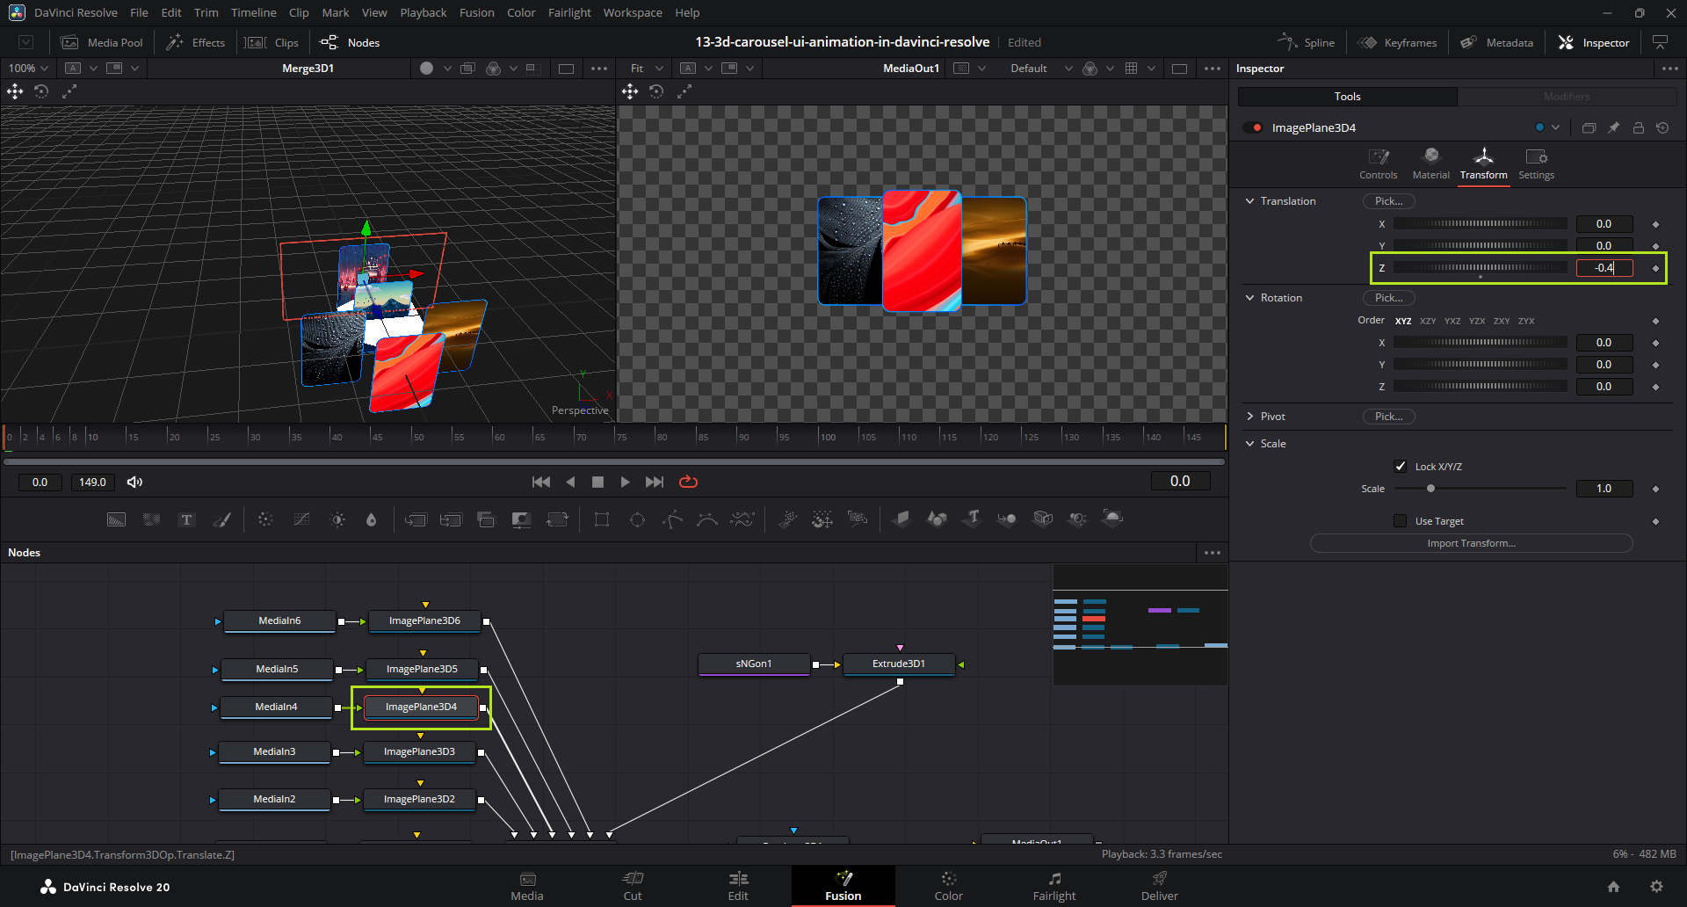Click the Text tool in the toolbar
Viewport: 1687px width, 907px height.
[186, 519]
